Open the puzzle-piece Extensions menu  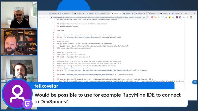click(x=184, y=17)
